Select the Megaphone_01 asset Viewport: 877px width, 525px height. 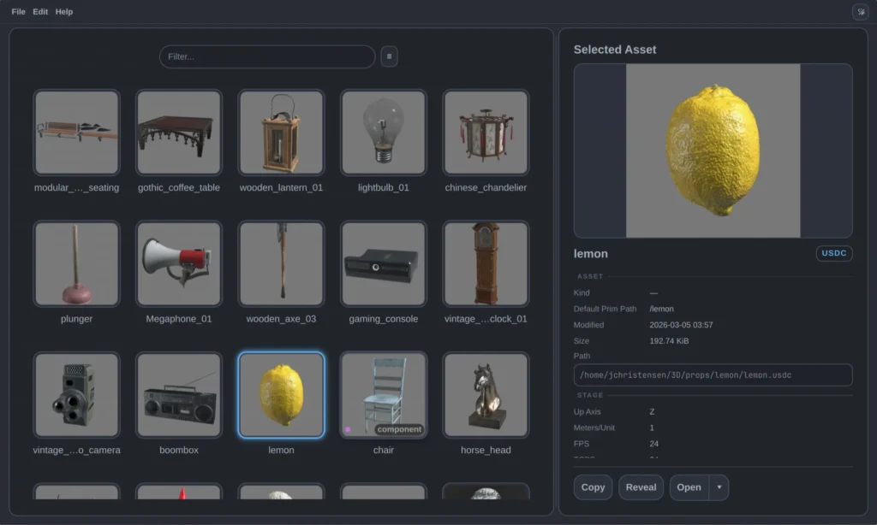(x=179, y=263)
